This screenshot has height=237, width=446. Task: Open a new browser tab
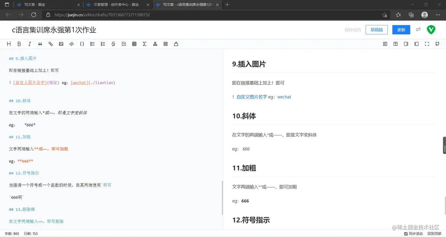click(227, 5)
